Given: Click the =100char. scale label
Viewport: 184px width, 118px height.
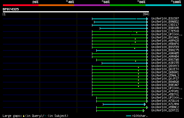Looking at the screenshot, I should click(140, 116).
